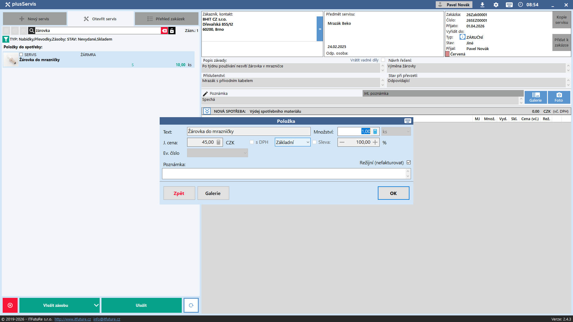Confirm the dialog with OK

(x=393, y=193)
